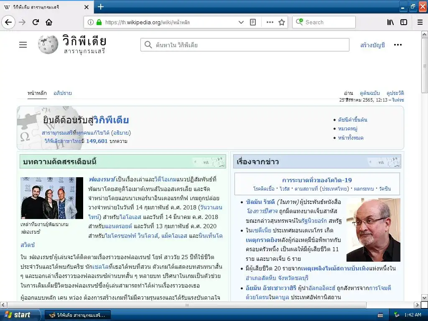
Task: Open the วิกิพีเดีย link in welcome banner
Action: click(x=111, y=120)
